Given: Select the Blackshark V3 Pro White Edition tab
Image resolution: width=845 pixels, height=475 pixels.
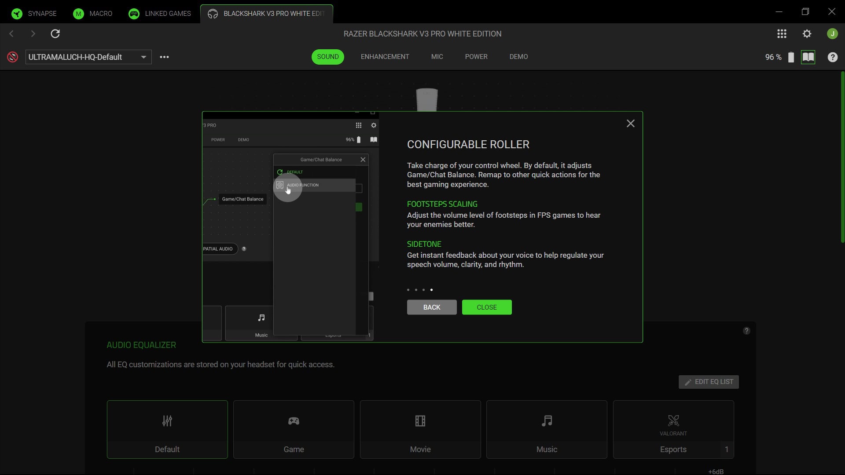Looking at the screenshot, I should click(x=266, y=14).
